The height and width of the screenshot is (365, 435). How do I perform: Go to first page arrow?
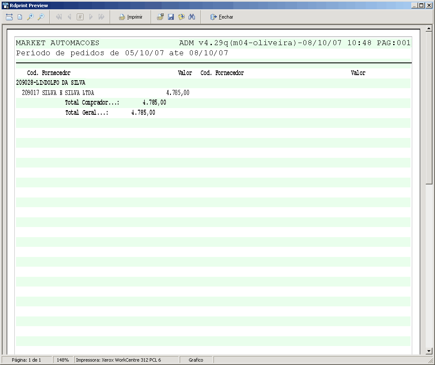point(59,17)
